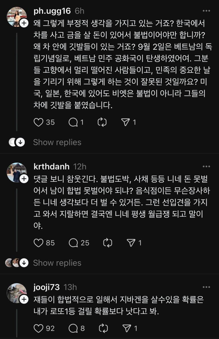Viewport: 219px width, 339px height.
Task: Repost the jooji73 post
Action: pyautogui.click(x=104, y=328)
